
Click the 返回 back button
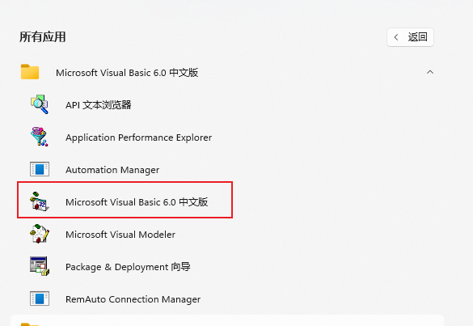tap(410, 37)
